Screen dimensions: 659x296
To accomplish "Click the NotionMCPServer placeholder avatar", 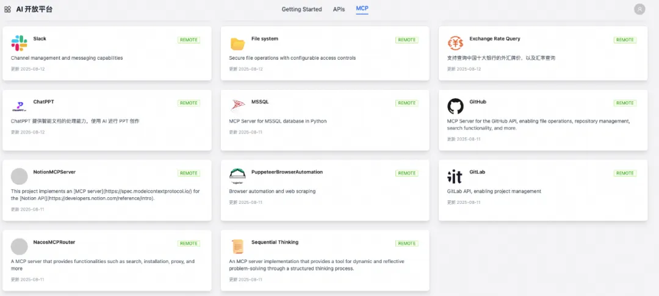I will click(x=20, y=176).
